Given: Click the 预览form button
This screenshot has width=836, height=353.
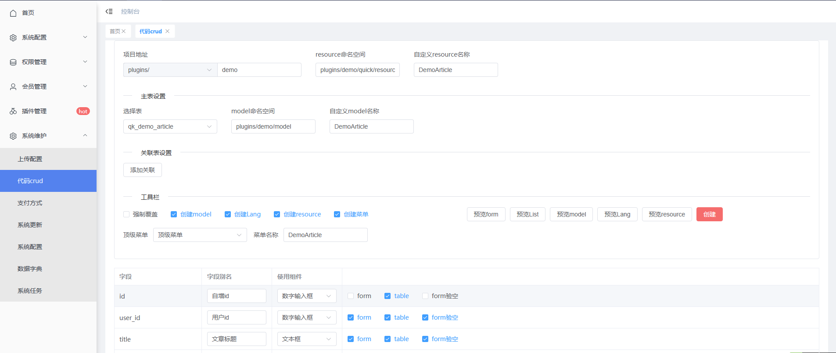Looking at the screenshot, I should (x=486, y=214).
